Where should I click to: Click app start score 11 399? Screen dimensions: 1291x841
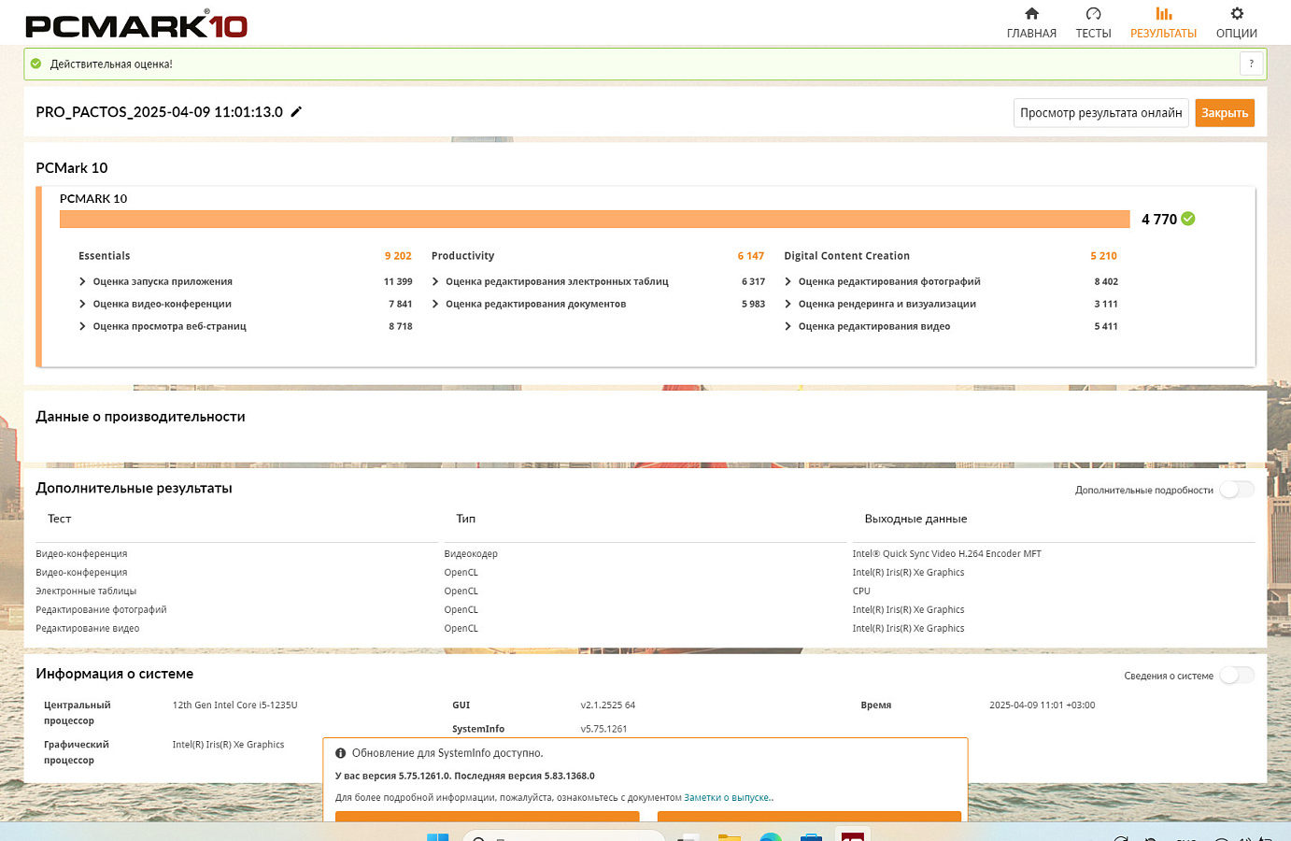(x=398, y=281)
